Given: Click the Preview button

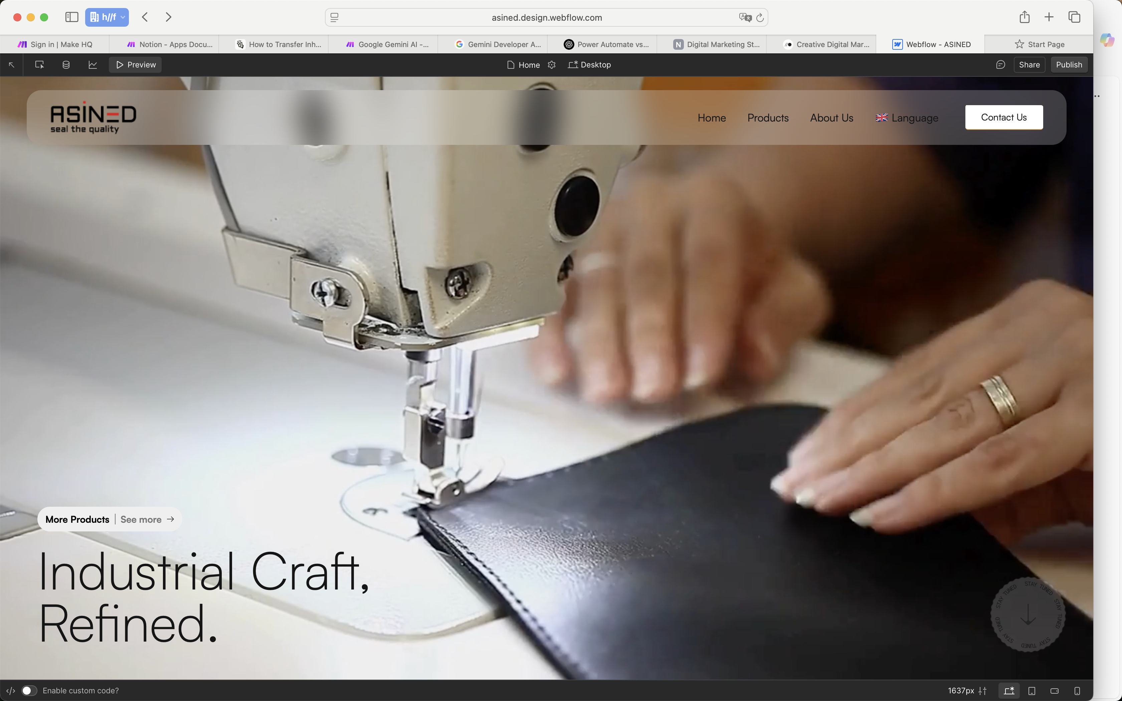Looking at the screenshot, I should 135,65.
